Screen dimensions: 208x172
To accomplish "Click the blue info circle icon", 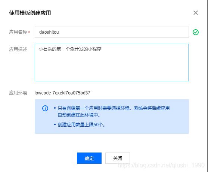I will (45, 108).
